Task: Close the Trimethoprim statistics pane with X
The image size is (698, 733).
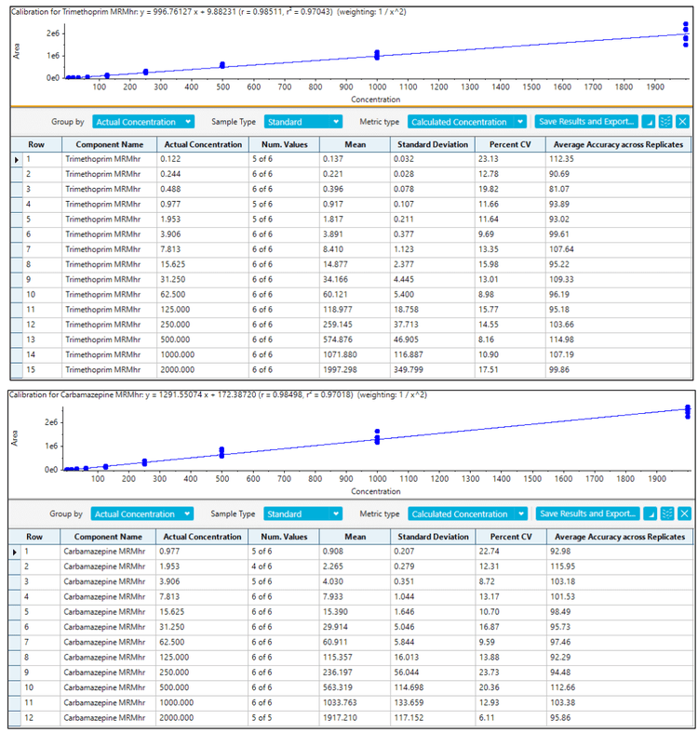Action: (x=682, y=122)
